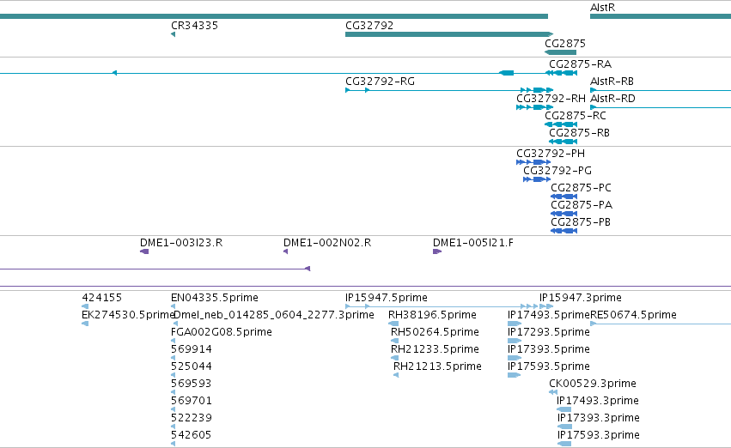This screenshot has width=731, height=448.
Task: Click the CG2875-PB protein glyph
Action: [x=563, y=232]
